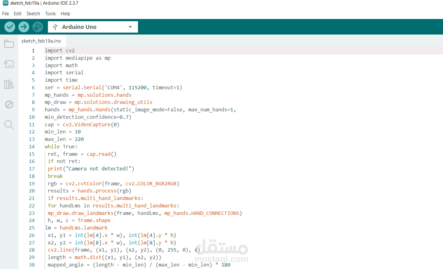Click the 'results = hands.process(rgb)' line

tap(90, 191)
